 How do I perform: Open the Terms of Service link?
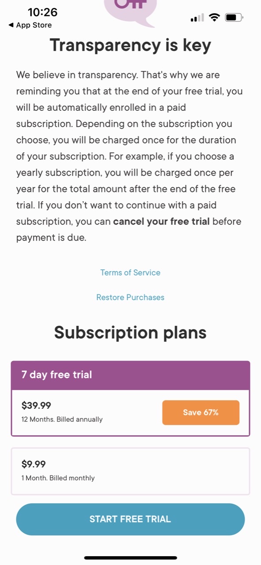130,272
